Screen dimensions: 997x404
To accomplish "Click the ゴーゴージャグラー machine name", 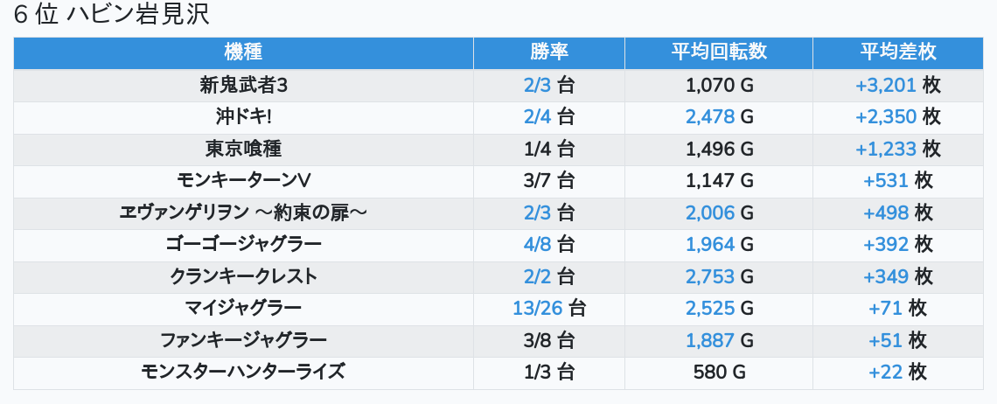I will click(243, 245).
